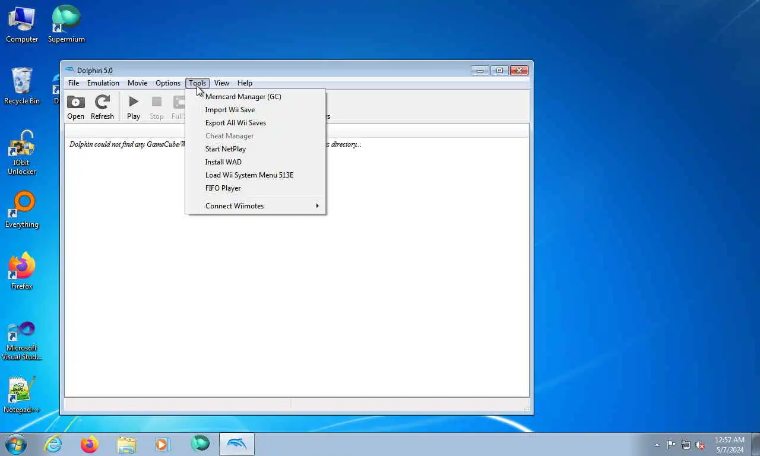This screenshot has height=456, width=760.
Task: Click the Play toolbar button
Action: tap(134, 107)
